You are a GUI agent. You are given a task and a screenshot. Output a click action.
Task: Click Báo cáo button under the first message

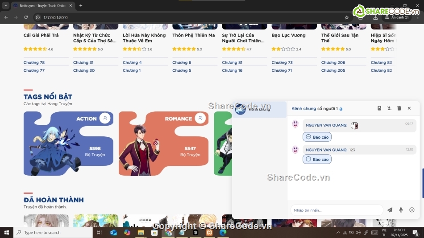tap(317, 137)
